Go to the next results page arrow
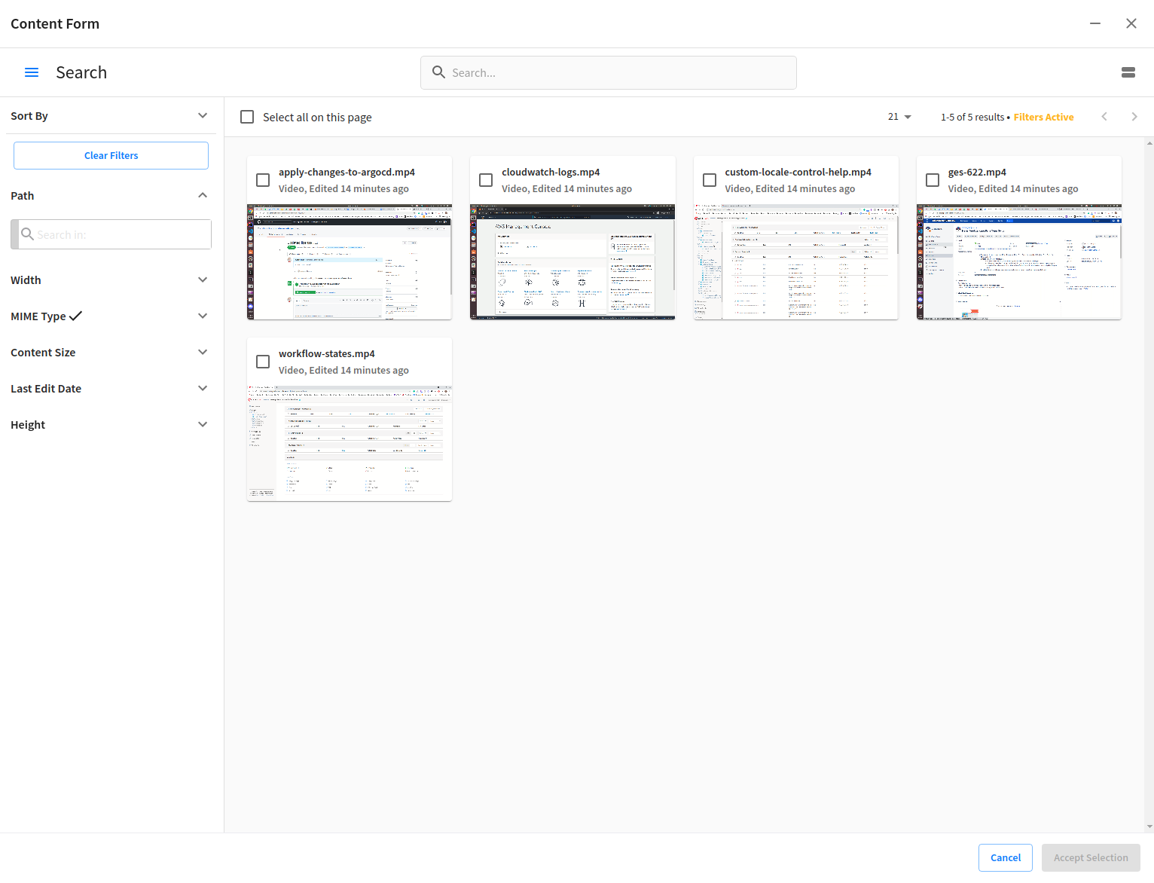The width and height of the screenshot is (1154, 883). click(x=1134, y=117)
